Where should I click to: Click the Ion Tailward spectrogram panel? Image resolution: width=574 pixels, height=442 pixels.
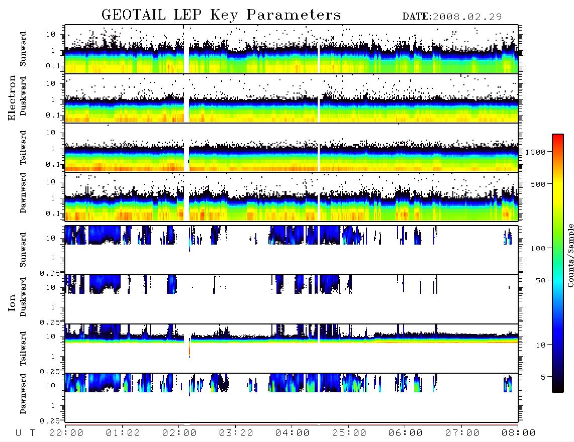(x=292, y=349)
